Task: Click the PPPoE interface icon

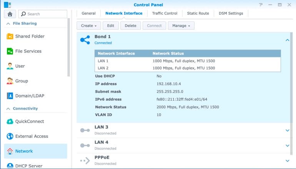Action: click(85, 161)
